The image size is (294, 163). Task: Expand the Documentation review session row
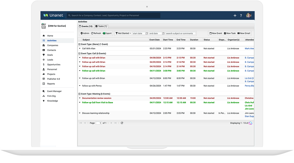pos(79,98)
